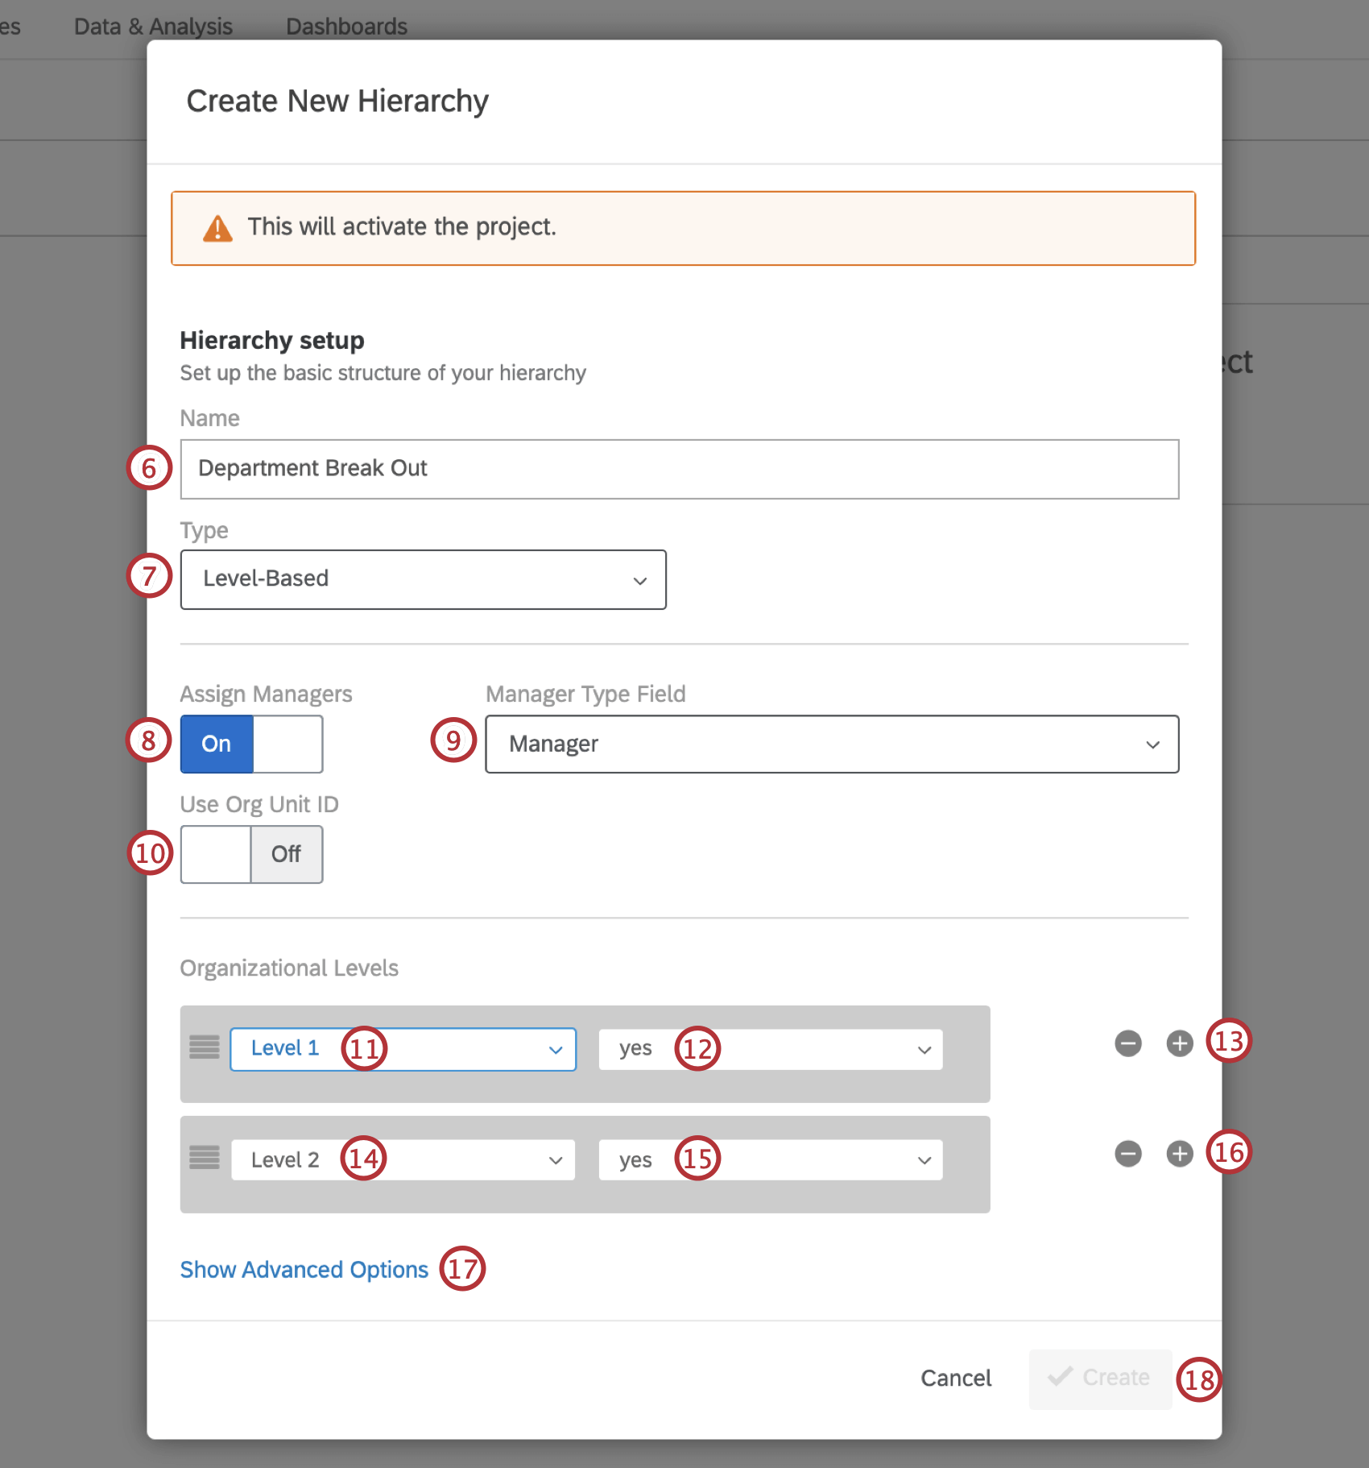Toggle the Use Org Unit ID switch

click(x=251, y=854)
